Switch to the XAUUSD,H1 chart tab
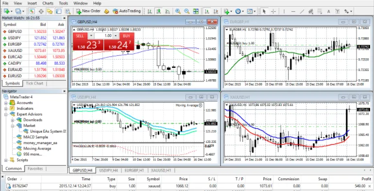Screen dimensions: 374x191 click(161, 171)
